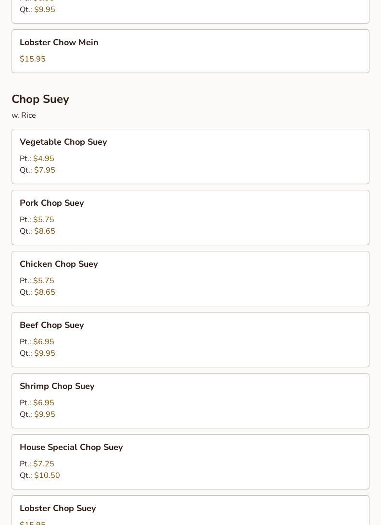
Task: Click Beef Chop Suey pint price $6.95
Action: (x=44, y=342)
